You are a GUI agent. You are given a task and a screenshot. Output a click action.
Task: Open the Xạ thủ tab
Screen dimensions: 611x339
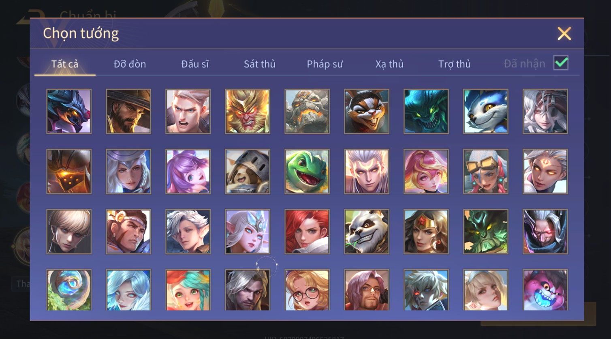(389, 64)
